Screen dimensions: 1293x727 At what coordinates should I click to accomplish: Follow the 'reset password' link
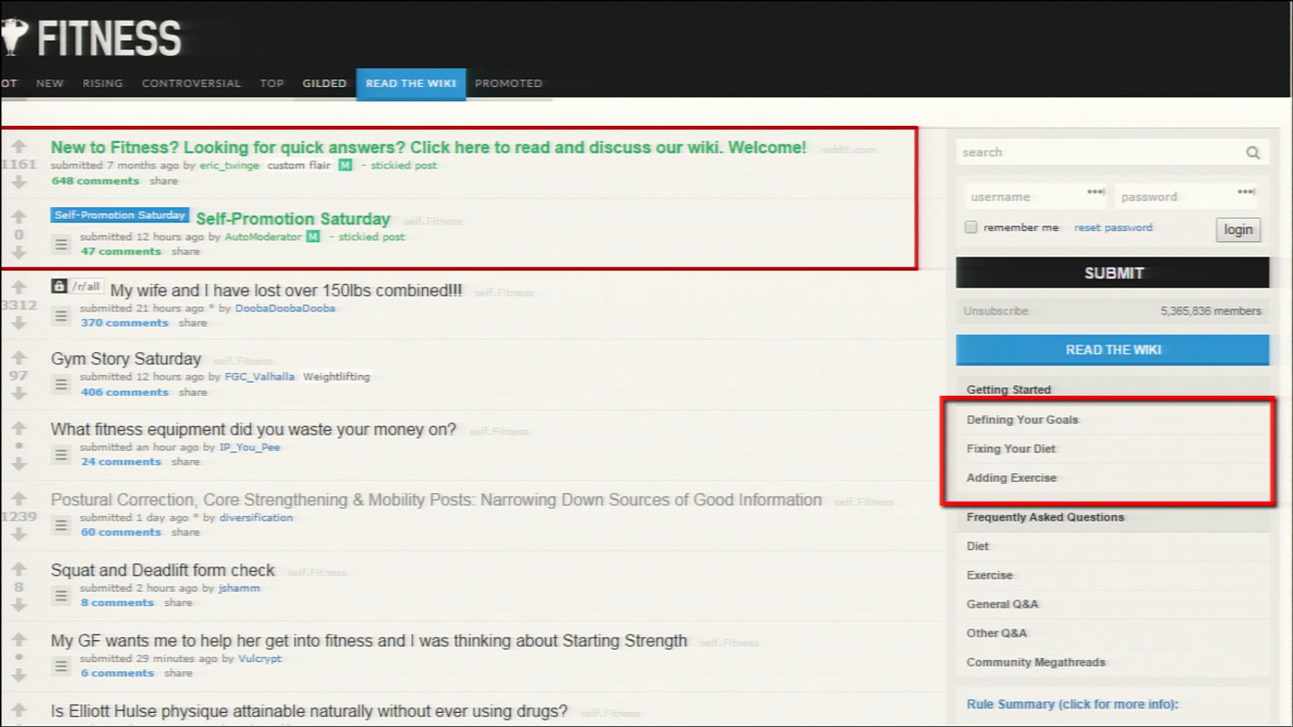tap(1113, 228)
